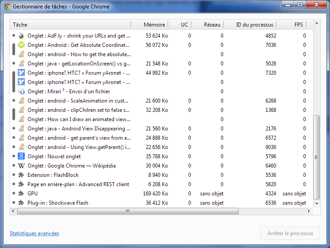330x248 pixels.
Task: Select the ScaleAnimation android tab row
Action: [x=78, y=101]
